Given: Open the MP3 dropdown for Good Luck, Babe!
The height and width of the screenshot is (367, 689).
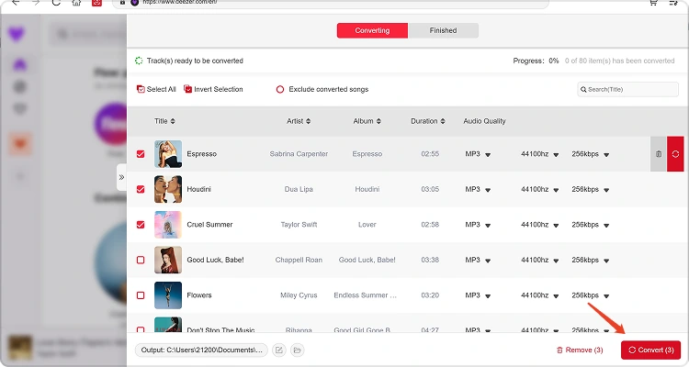Looking at the screenshot, I should point(478,260).
